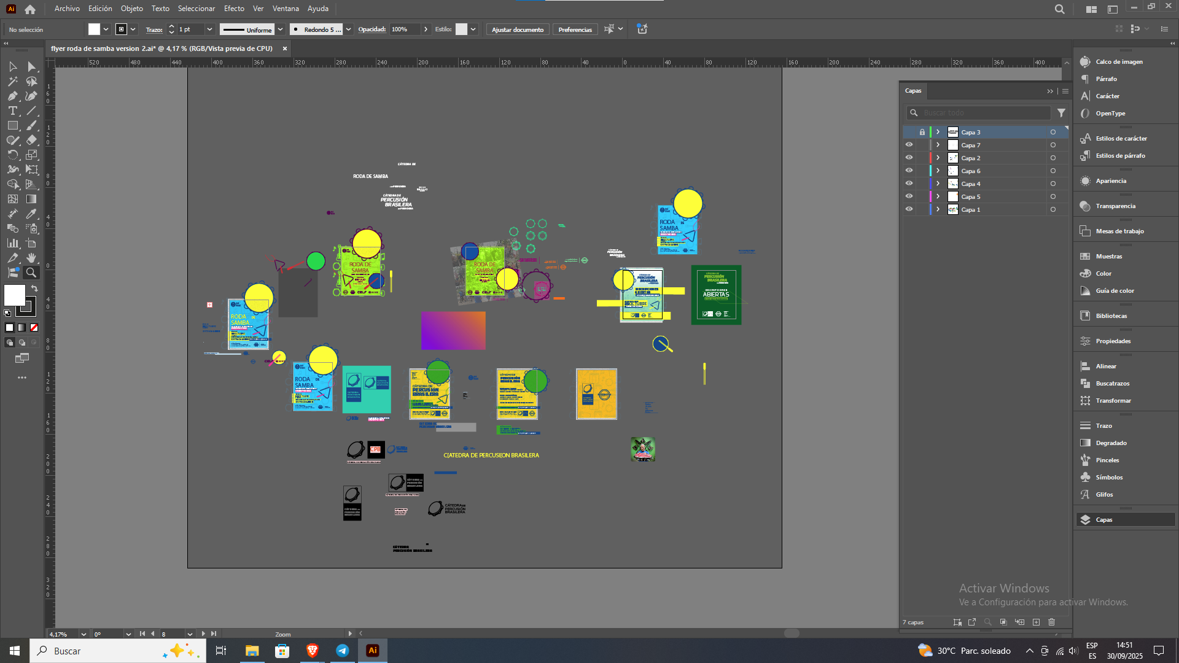1179x663 pixels.
Task: Click the layers filter funnel icon
Action: [1061, 113]
